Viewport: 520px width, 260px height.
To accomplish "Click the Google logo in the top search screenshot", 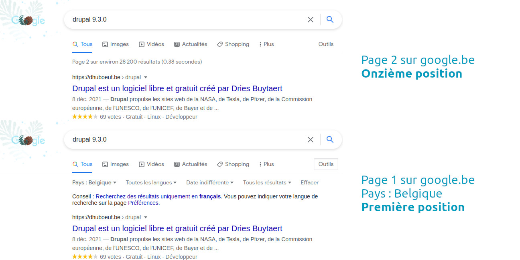I will coord(28,20).
